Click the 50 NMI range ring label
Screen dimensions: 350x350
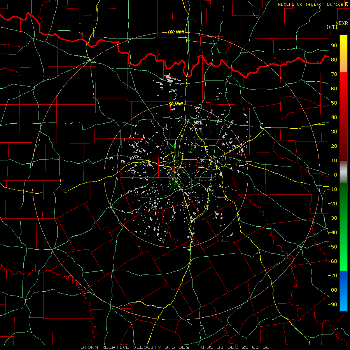click(176, 104)
